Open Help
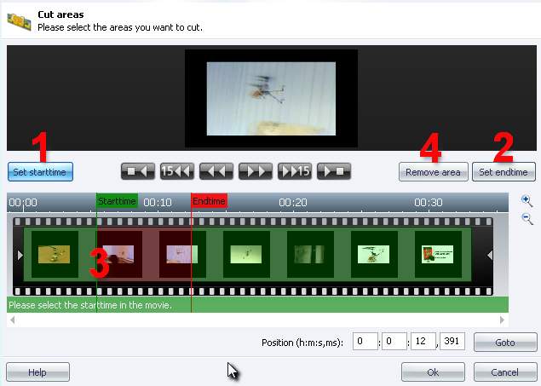This screenshot has width=541, height=386. tap(37, 372)
